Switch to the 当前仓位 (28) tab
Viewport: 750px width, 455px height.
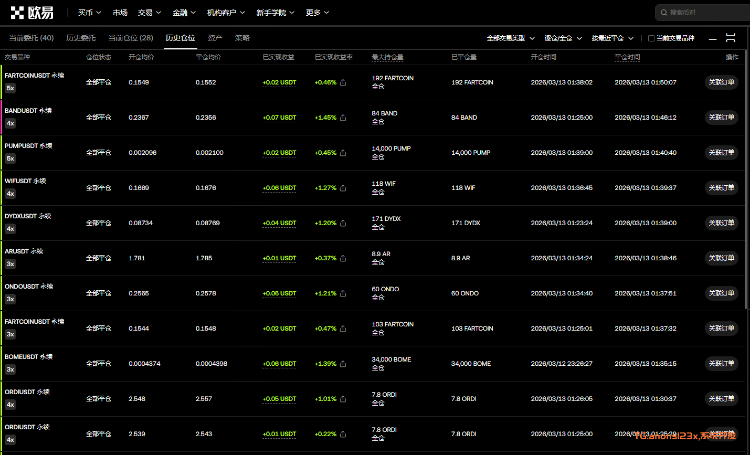click(x=131, y=38)
